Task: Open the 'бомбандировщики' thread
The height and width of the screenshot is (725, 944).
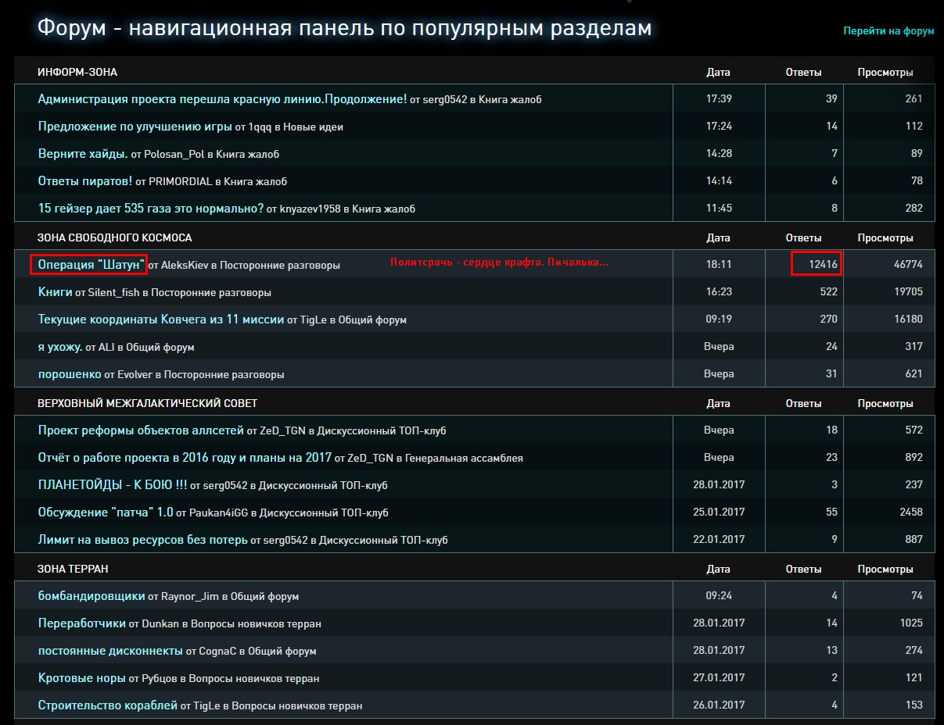Action: click(x=92, y=596)
